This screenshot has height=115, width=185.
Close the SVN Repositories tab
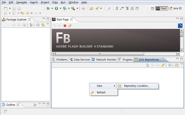pyautogui.click(x=162, y=59)
